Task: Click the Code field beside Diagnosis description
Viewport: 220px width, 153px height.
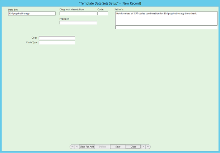Action: click(x=103, y=14)
